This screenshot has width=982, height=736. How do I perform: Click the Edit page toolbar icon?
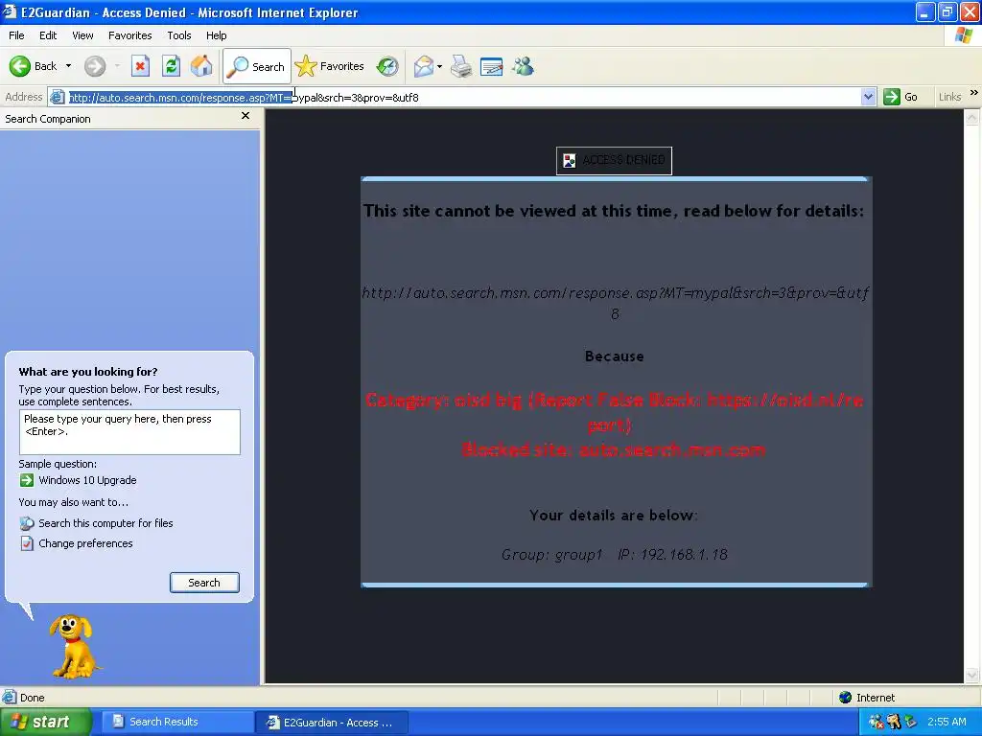[492, 66]
